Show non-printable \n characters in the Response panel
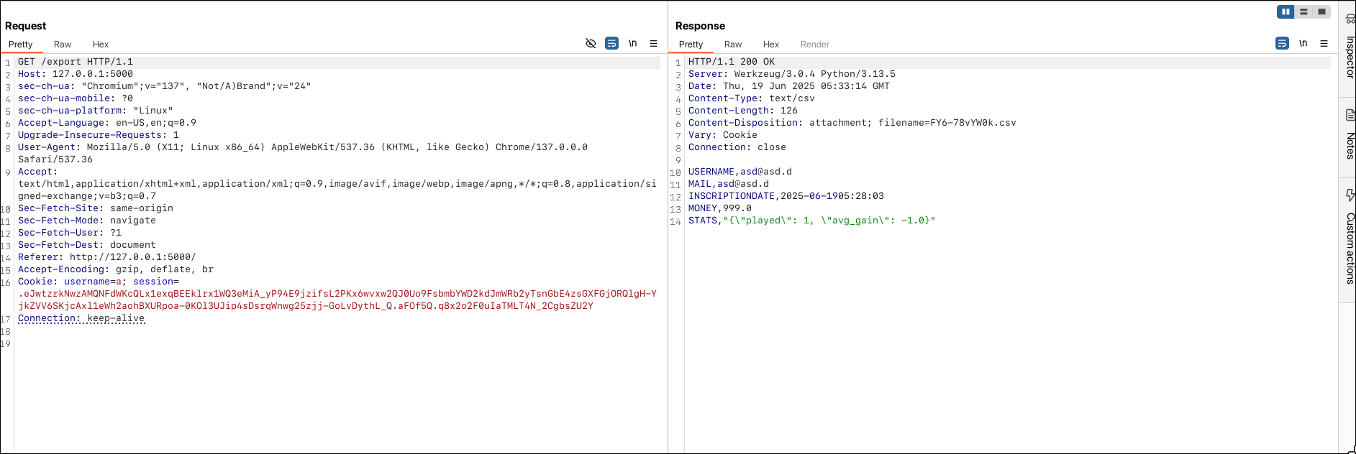This screenshot has width=1356, height=454. tap(1303, 43)
